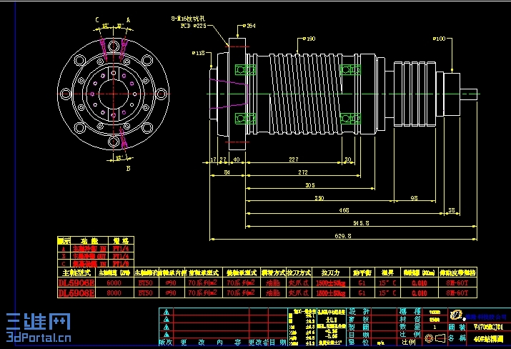Pick the 350 dimension text
The width and height of the screenshot is (511, 349).
tap(319, 198)
